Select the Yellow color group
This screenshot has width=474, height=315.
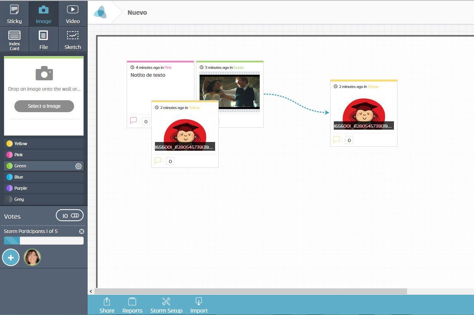coord(43,144)
